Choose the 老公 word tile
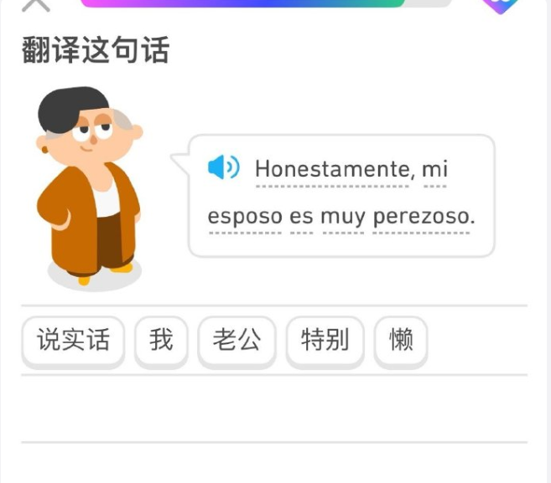The width and height of the screenshot is (551, 483). [x=237, y=341]
